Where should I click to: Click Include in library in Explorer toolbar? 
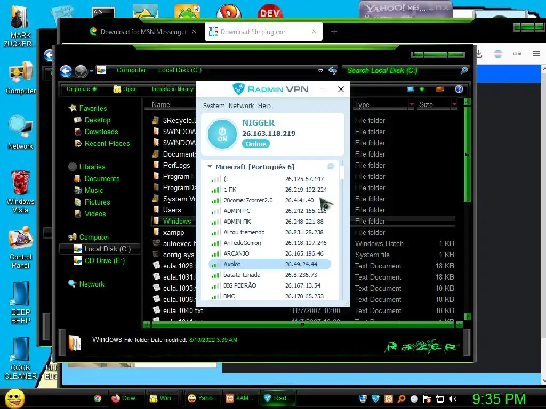(172, 89)
